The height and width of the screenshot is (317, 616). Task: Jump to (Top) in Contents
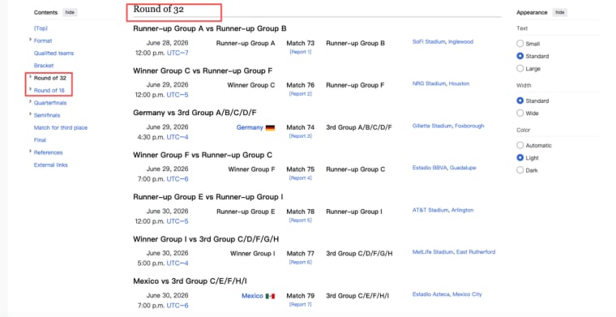click(41, 28)
